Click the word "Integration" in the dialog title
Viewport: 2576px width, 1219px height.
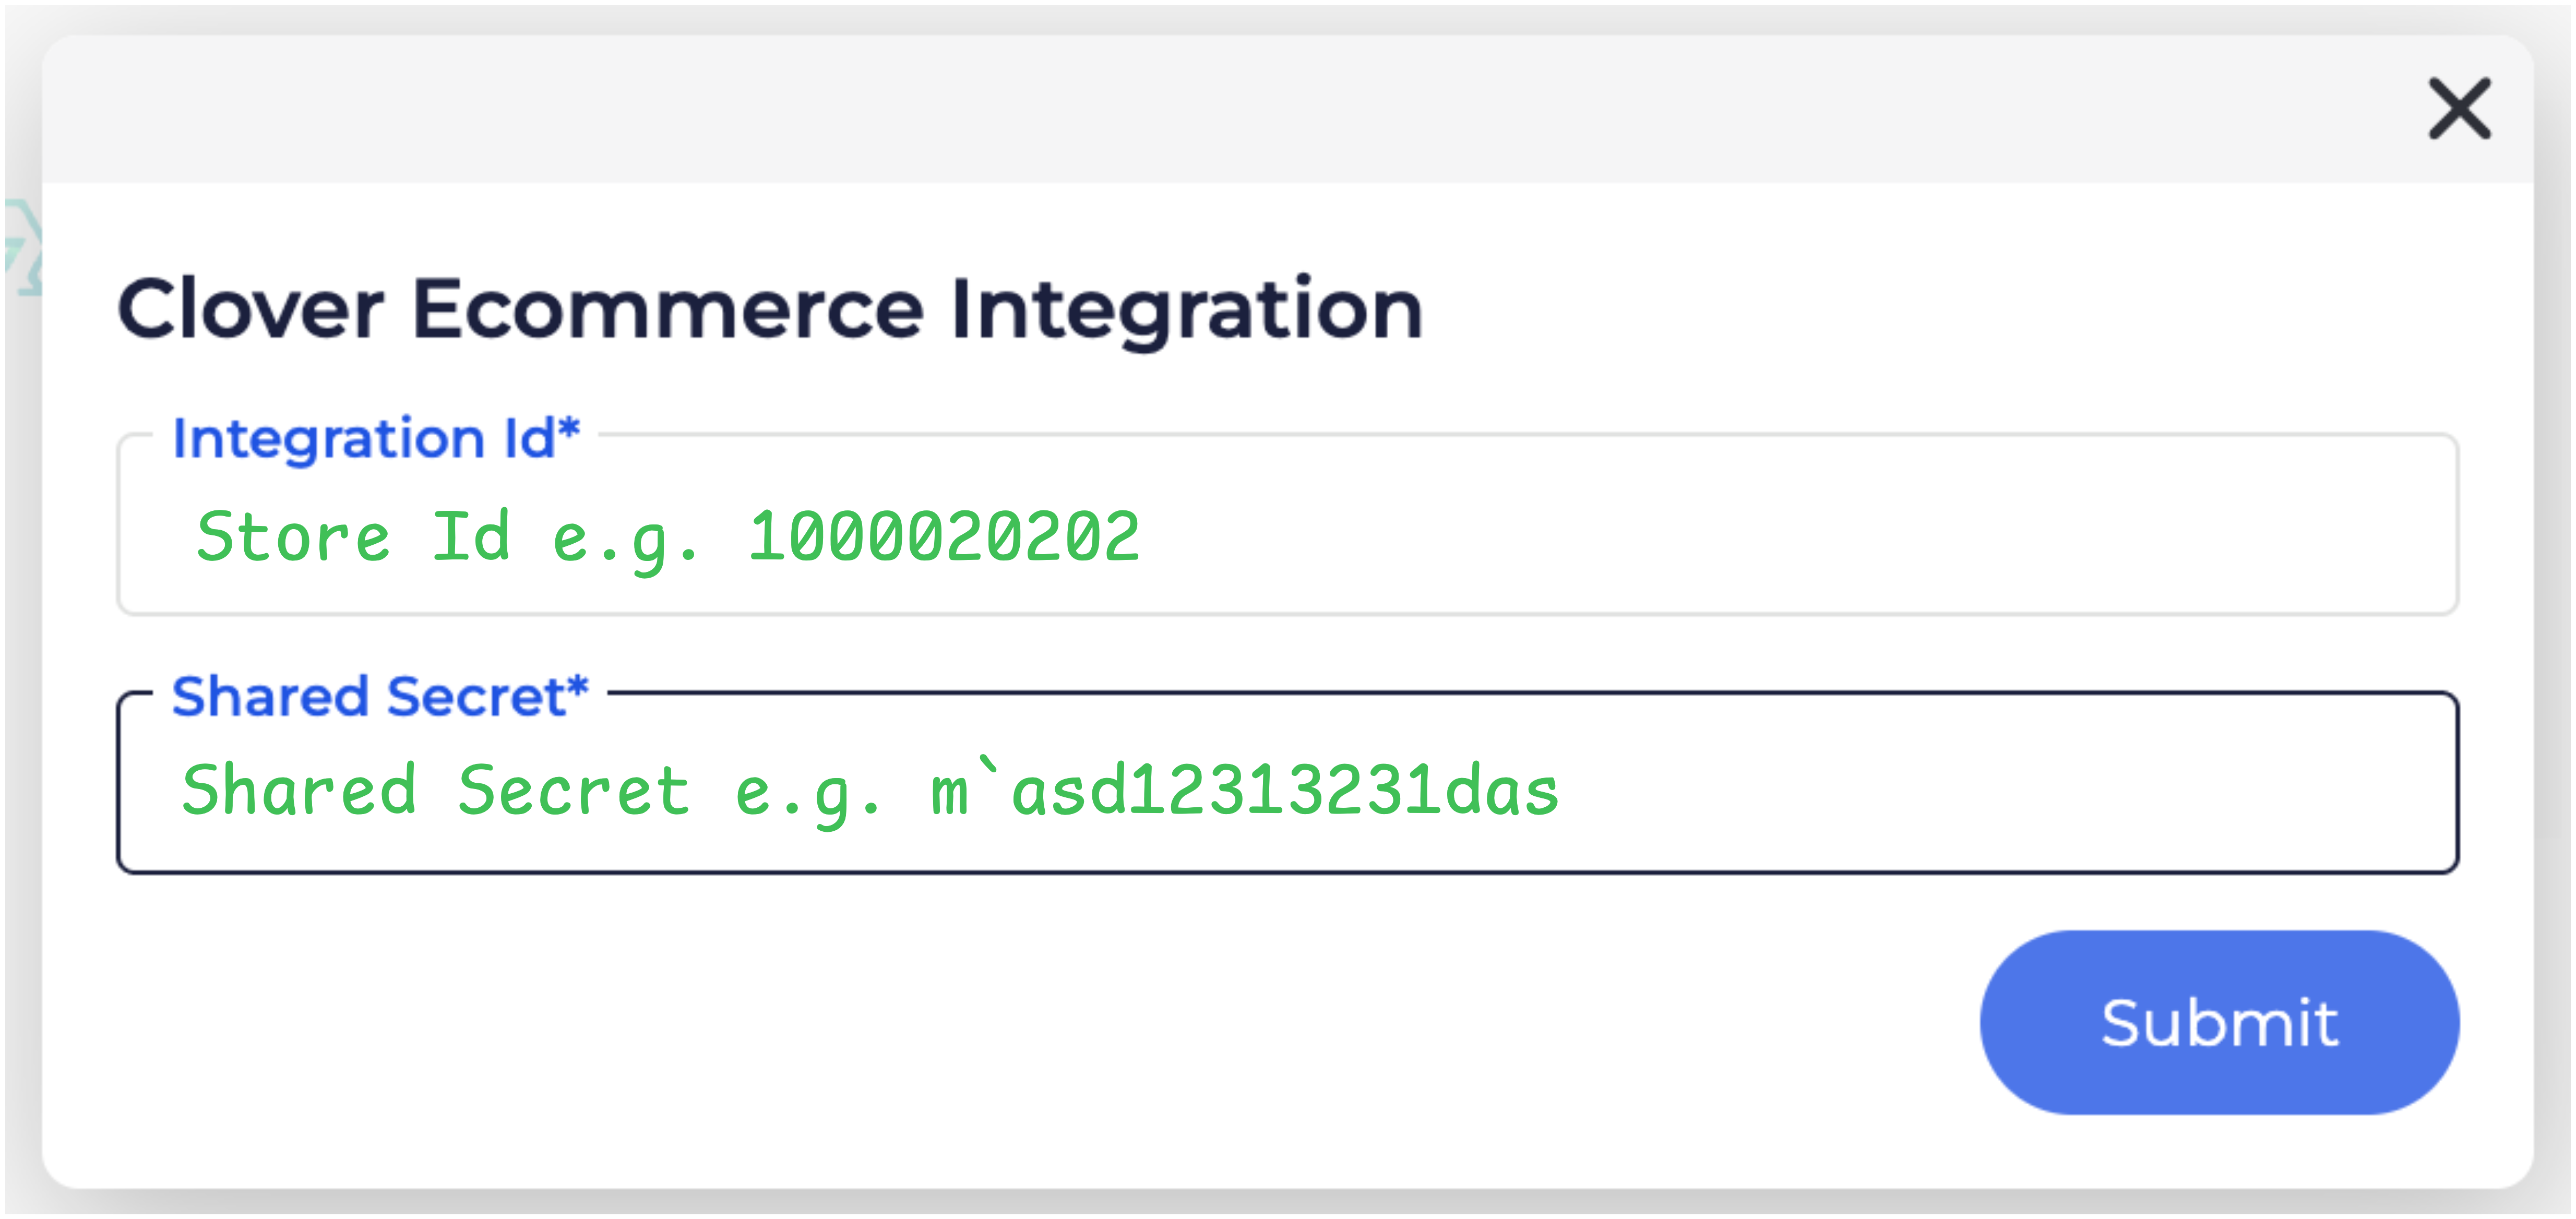click(x=1186, y=309)
